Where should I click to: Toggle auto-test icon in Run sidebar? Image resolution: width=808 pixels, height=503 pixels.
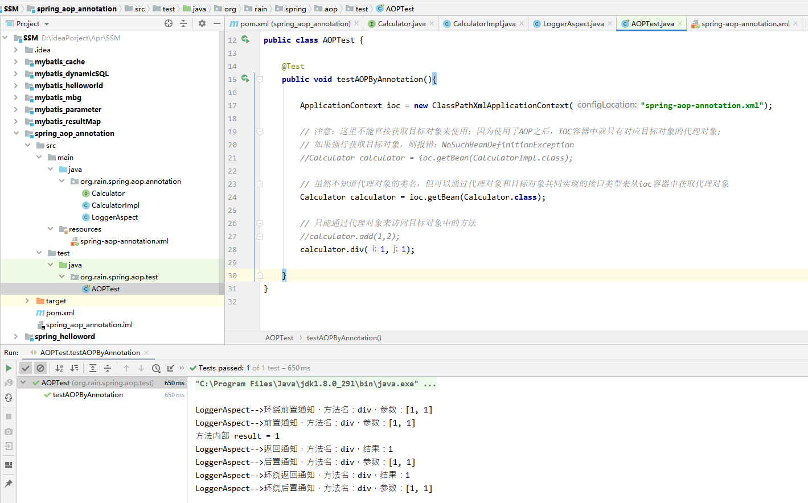pyautogui.click(x=9, y=398)
